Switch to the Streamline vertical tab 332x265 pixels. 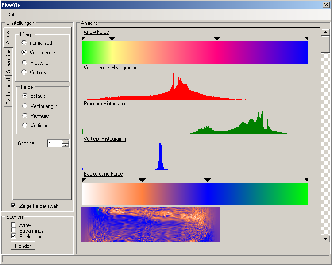(x=8, y=61)
